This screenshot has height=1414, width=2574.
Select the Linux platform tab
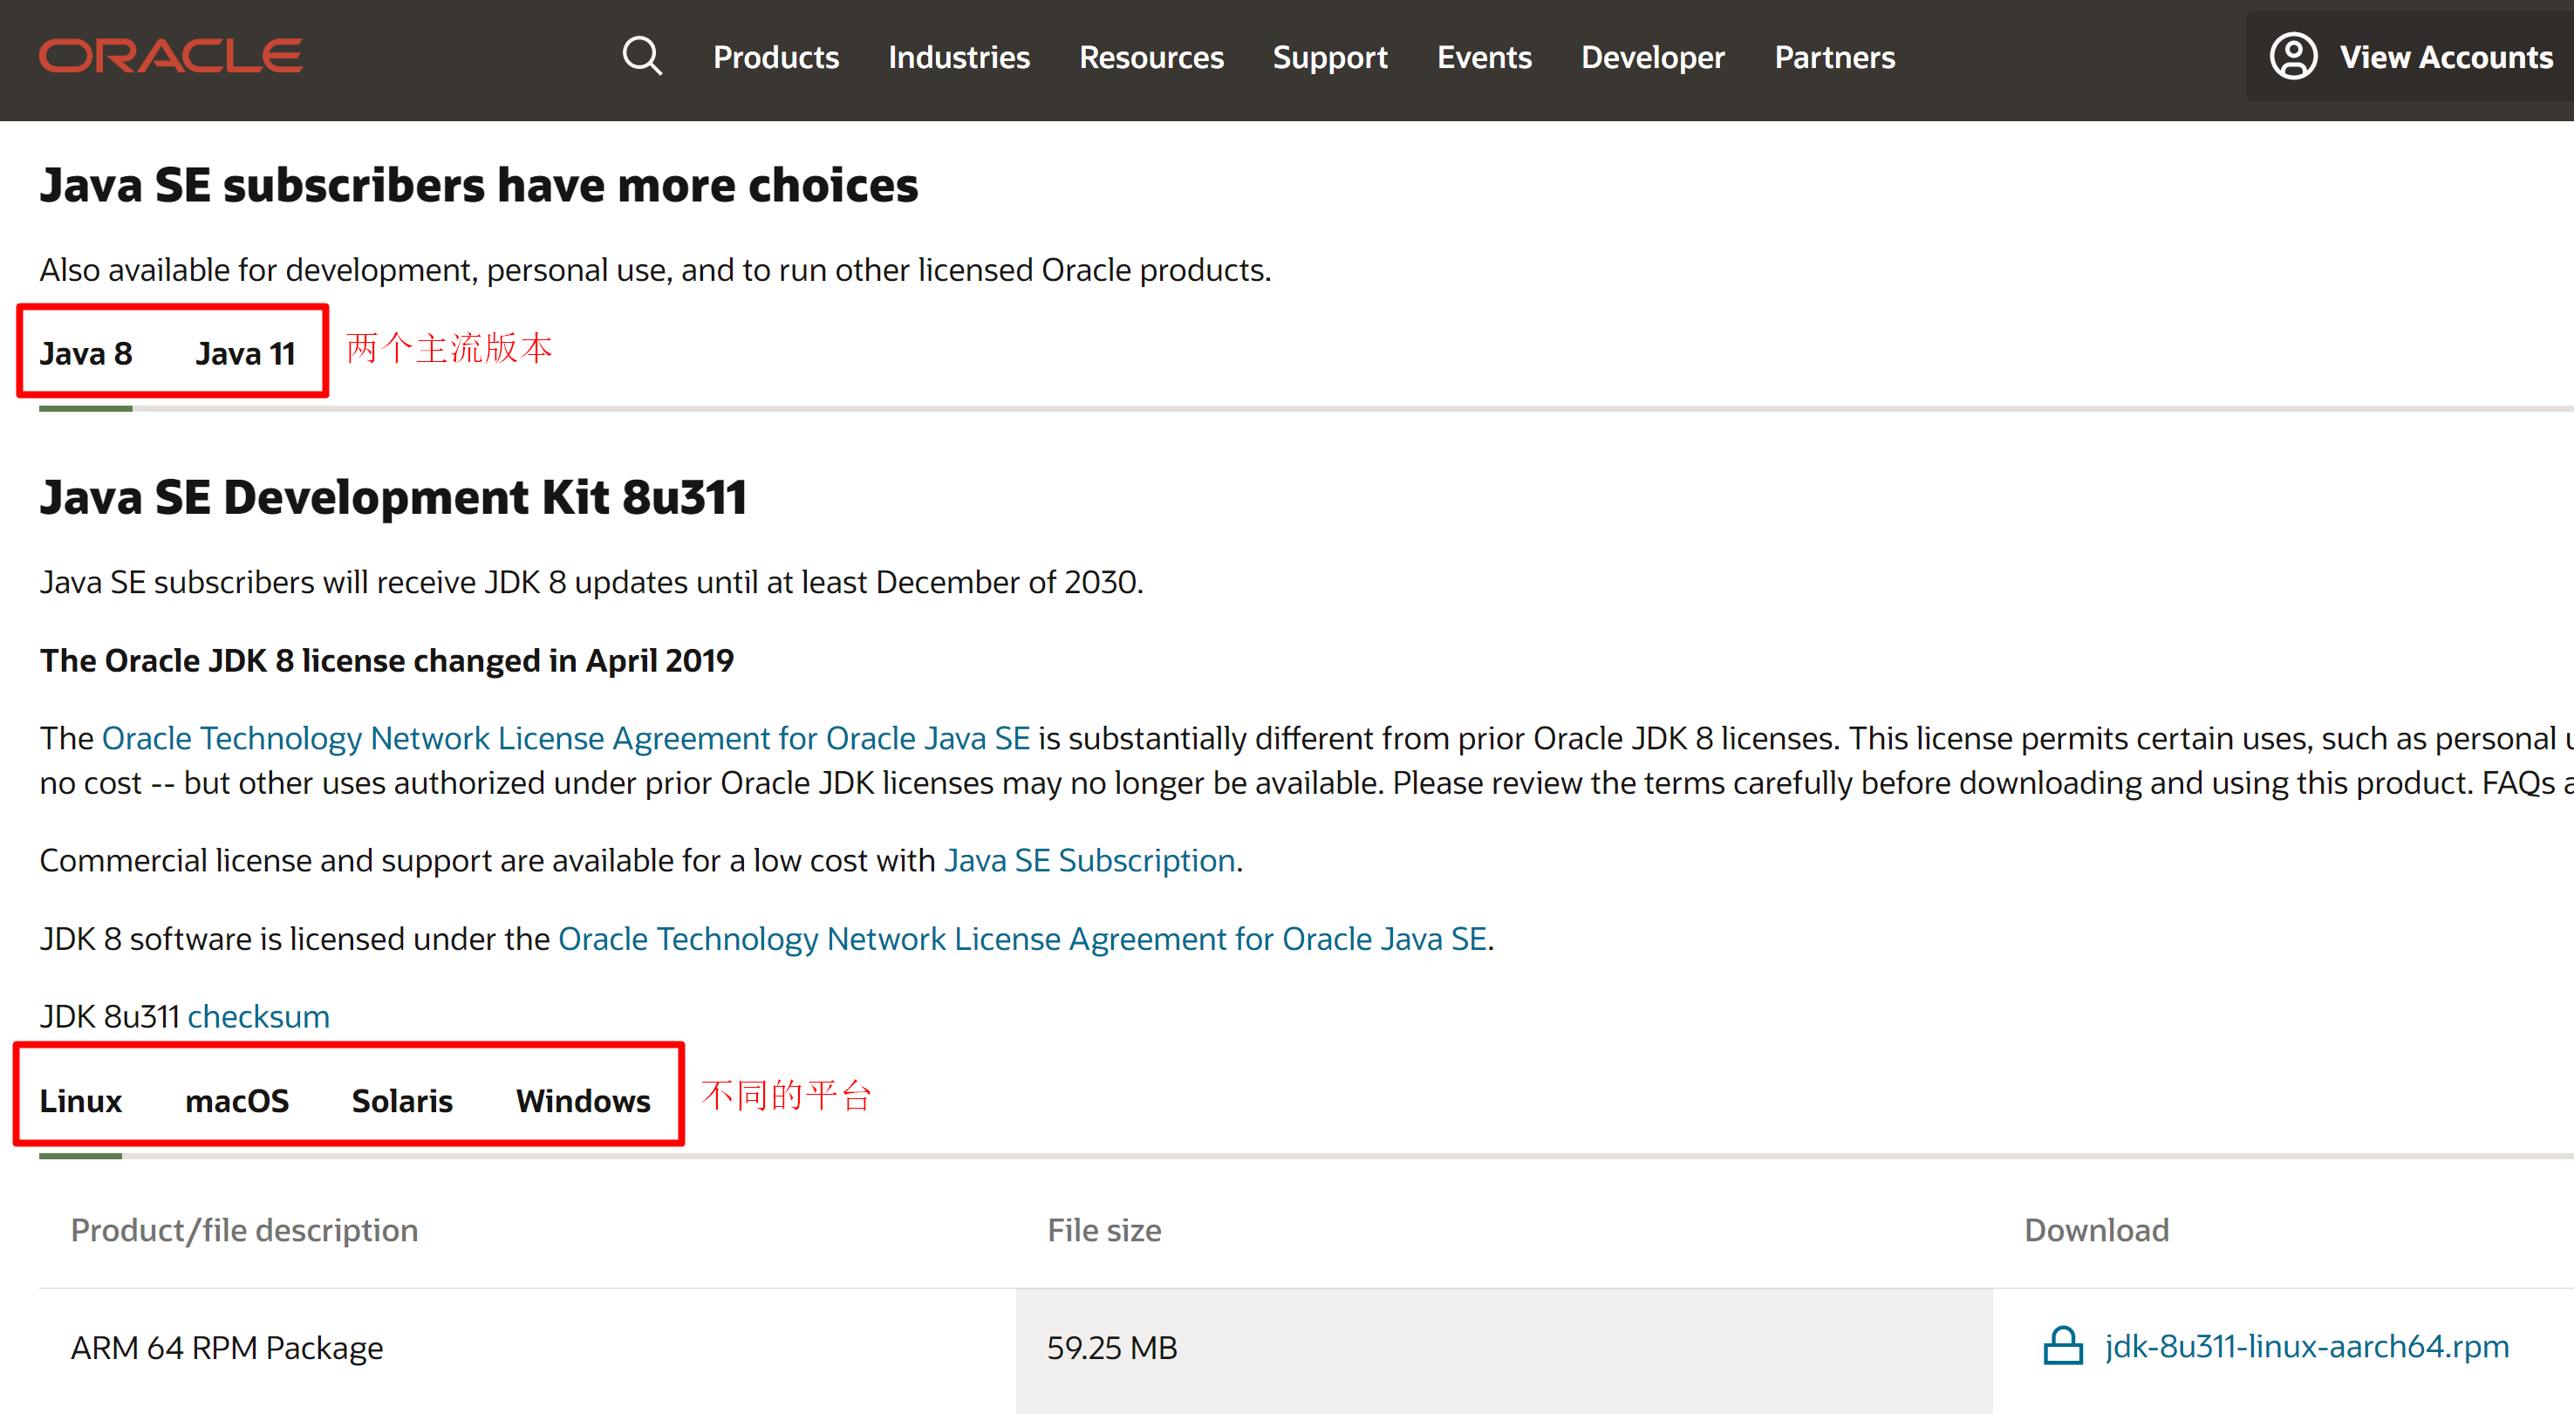[x=81, y=1100]
